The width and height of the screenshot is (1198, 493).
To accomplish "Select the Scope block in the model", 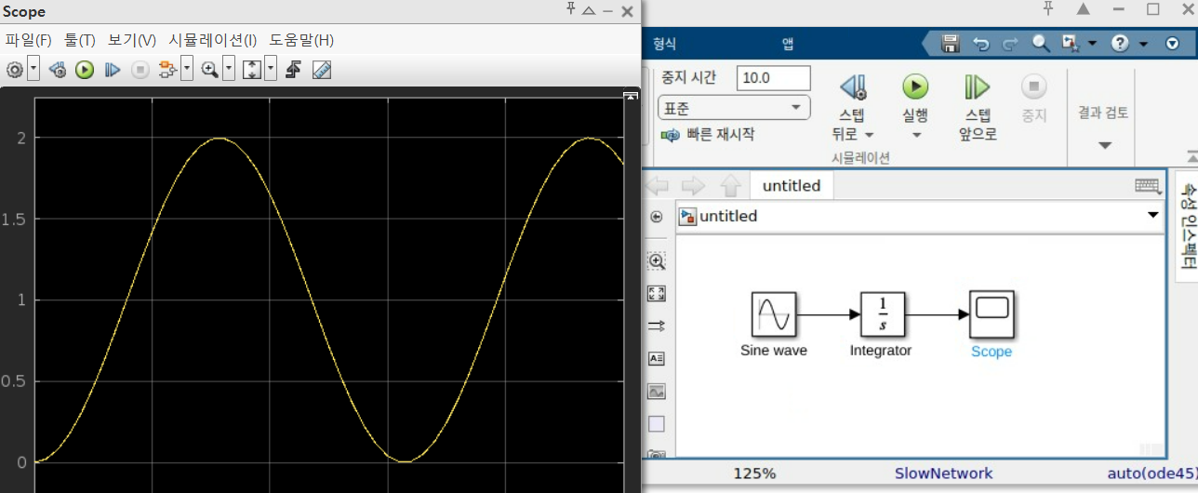I will point(992,314).
